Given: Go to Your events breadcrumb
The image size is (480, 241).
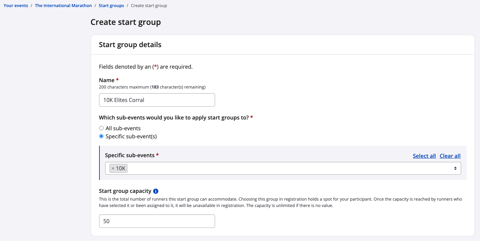Looking at the screenshot, I should [16, 6].
